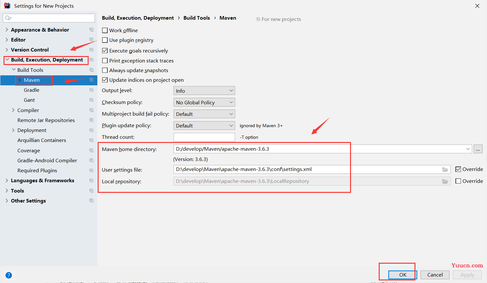Viewport: 487px width, 283px height.
Task: Enable Print exception stack traces
Action: pyautogui.click(x=105, y=61)
